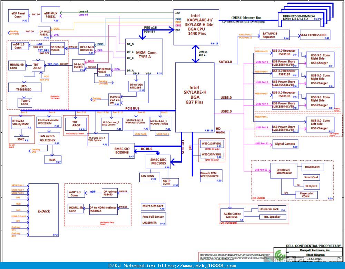Click the Block Diagram title text
The image size is (345, 269).
pos(315,255)
